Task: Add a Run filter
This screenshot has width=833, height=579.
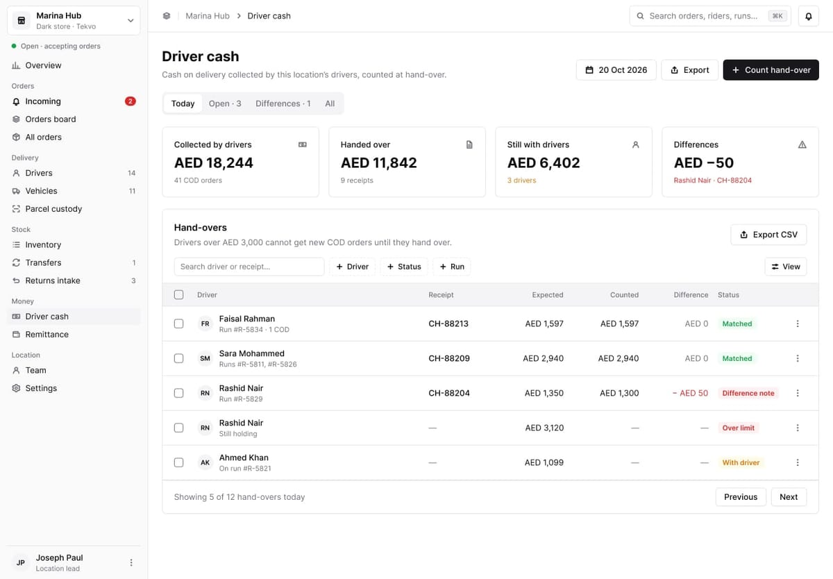Action: [x=451, y=267]
